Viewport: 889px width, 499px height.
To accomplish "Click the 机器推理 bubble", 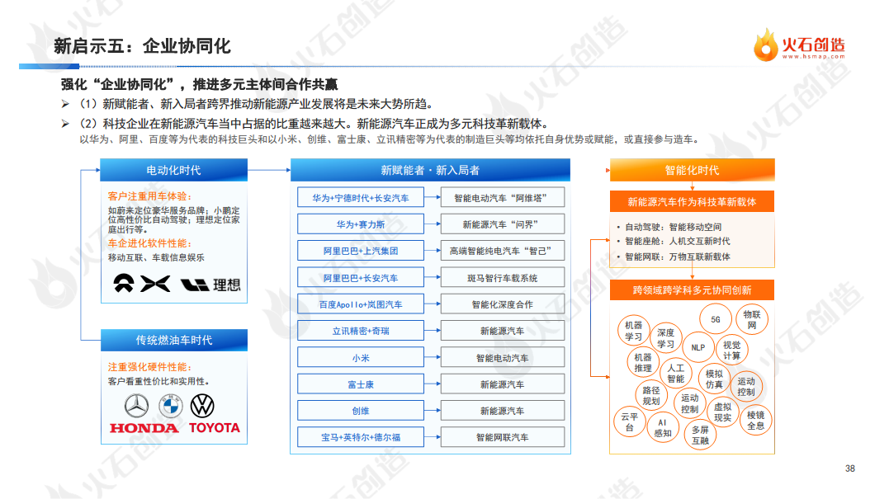I will (643, 363).
